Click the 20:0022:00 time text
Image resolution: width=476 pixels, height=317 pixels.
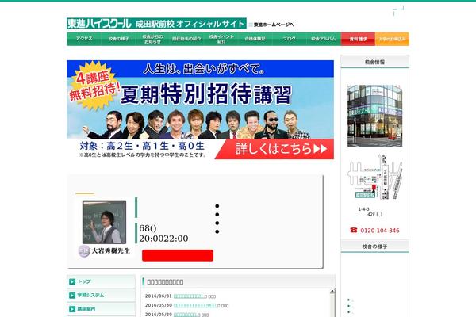pos(163,239)
